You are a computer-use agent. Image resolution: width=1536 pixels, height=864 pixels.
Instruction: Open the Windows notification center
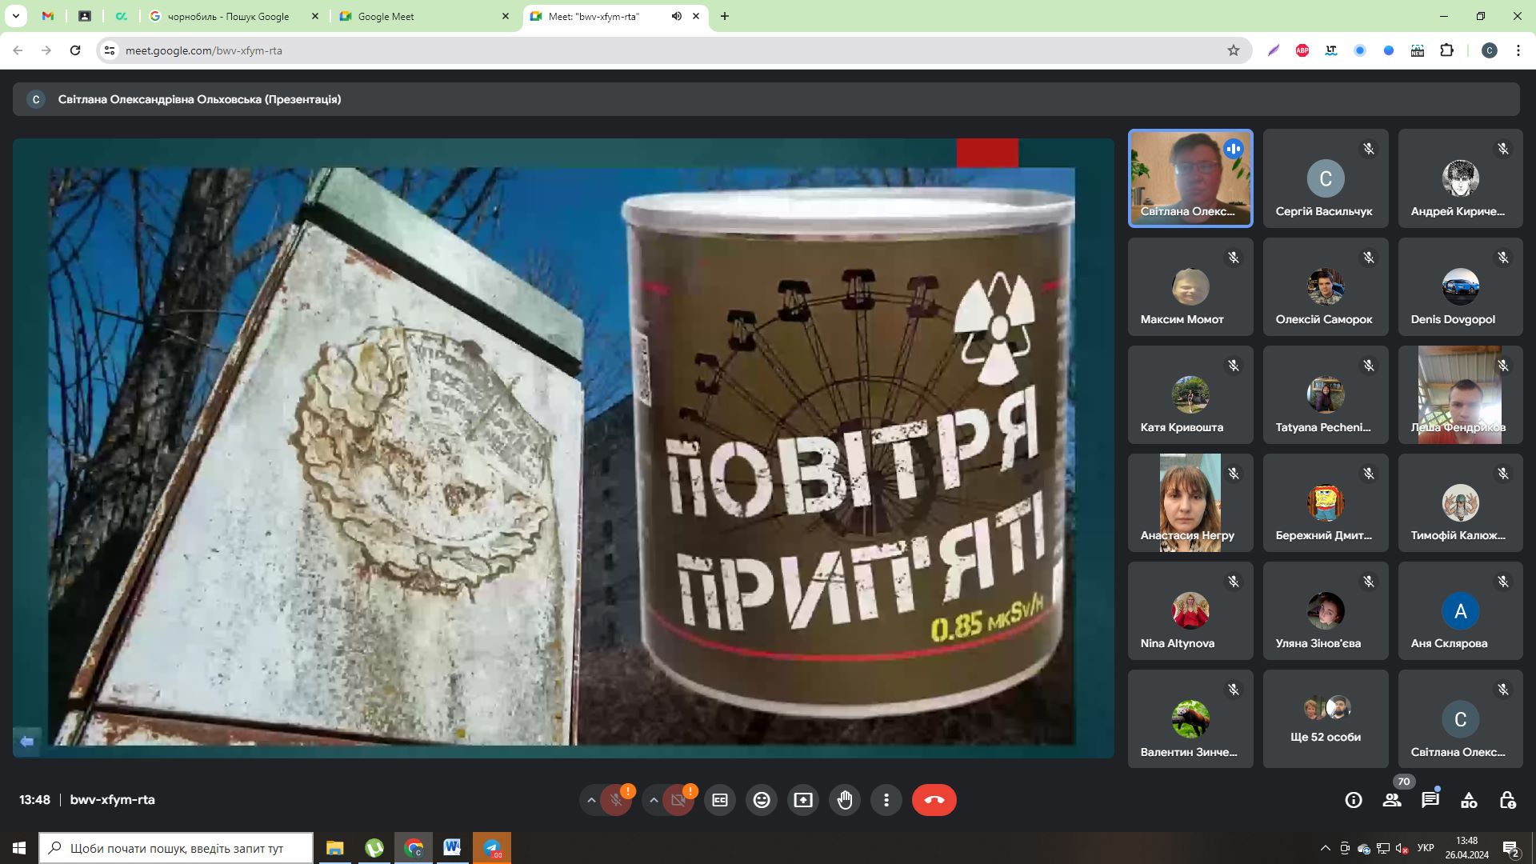pyautogui.click(x=1511, y=848)
